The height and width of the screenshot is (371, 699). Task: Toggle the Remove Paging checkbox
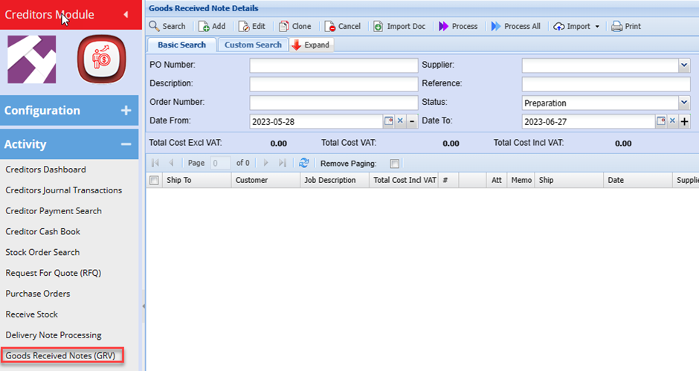coord(395,164)
